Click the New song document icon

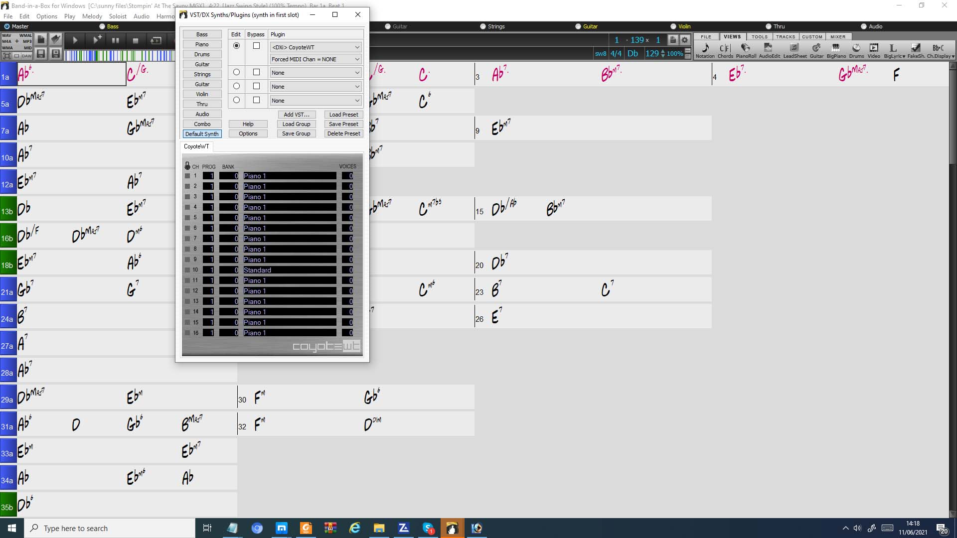click(x=41, y=39)
